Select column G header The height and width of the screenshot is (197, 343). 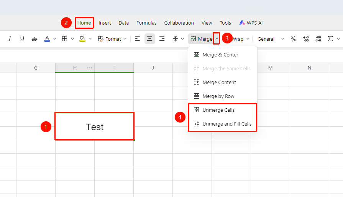pos(36,68)
